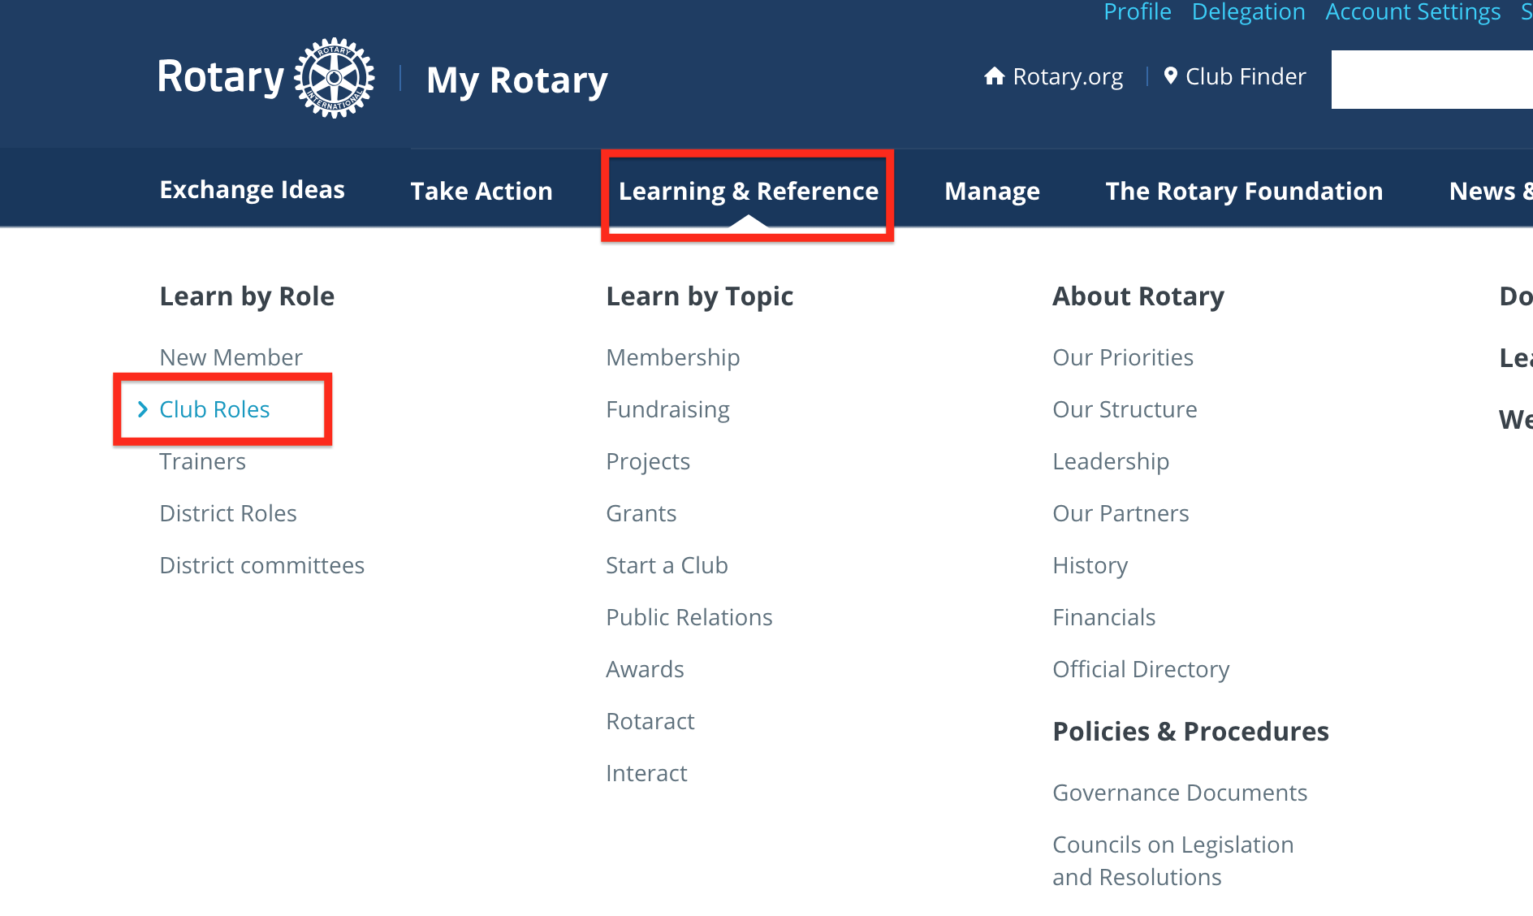Open the Delegation link
The image size is (1533, 916).
click(x=1248, y=12)
